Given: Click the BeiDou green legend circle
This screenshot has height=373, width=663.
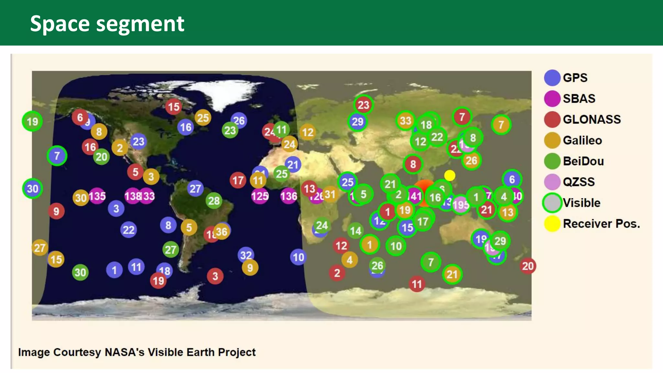Looking at the screenshot, I should point(552,161).
